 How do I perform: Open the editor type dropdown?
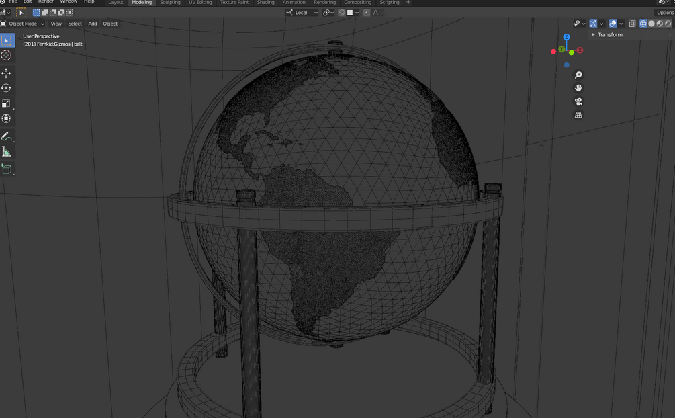pyautogui.click(x=5, y=13)
